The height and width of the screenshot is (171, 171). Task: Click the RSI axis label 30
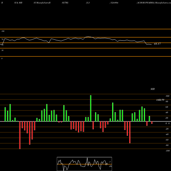2,50
